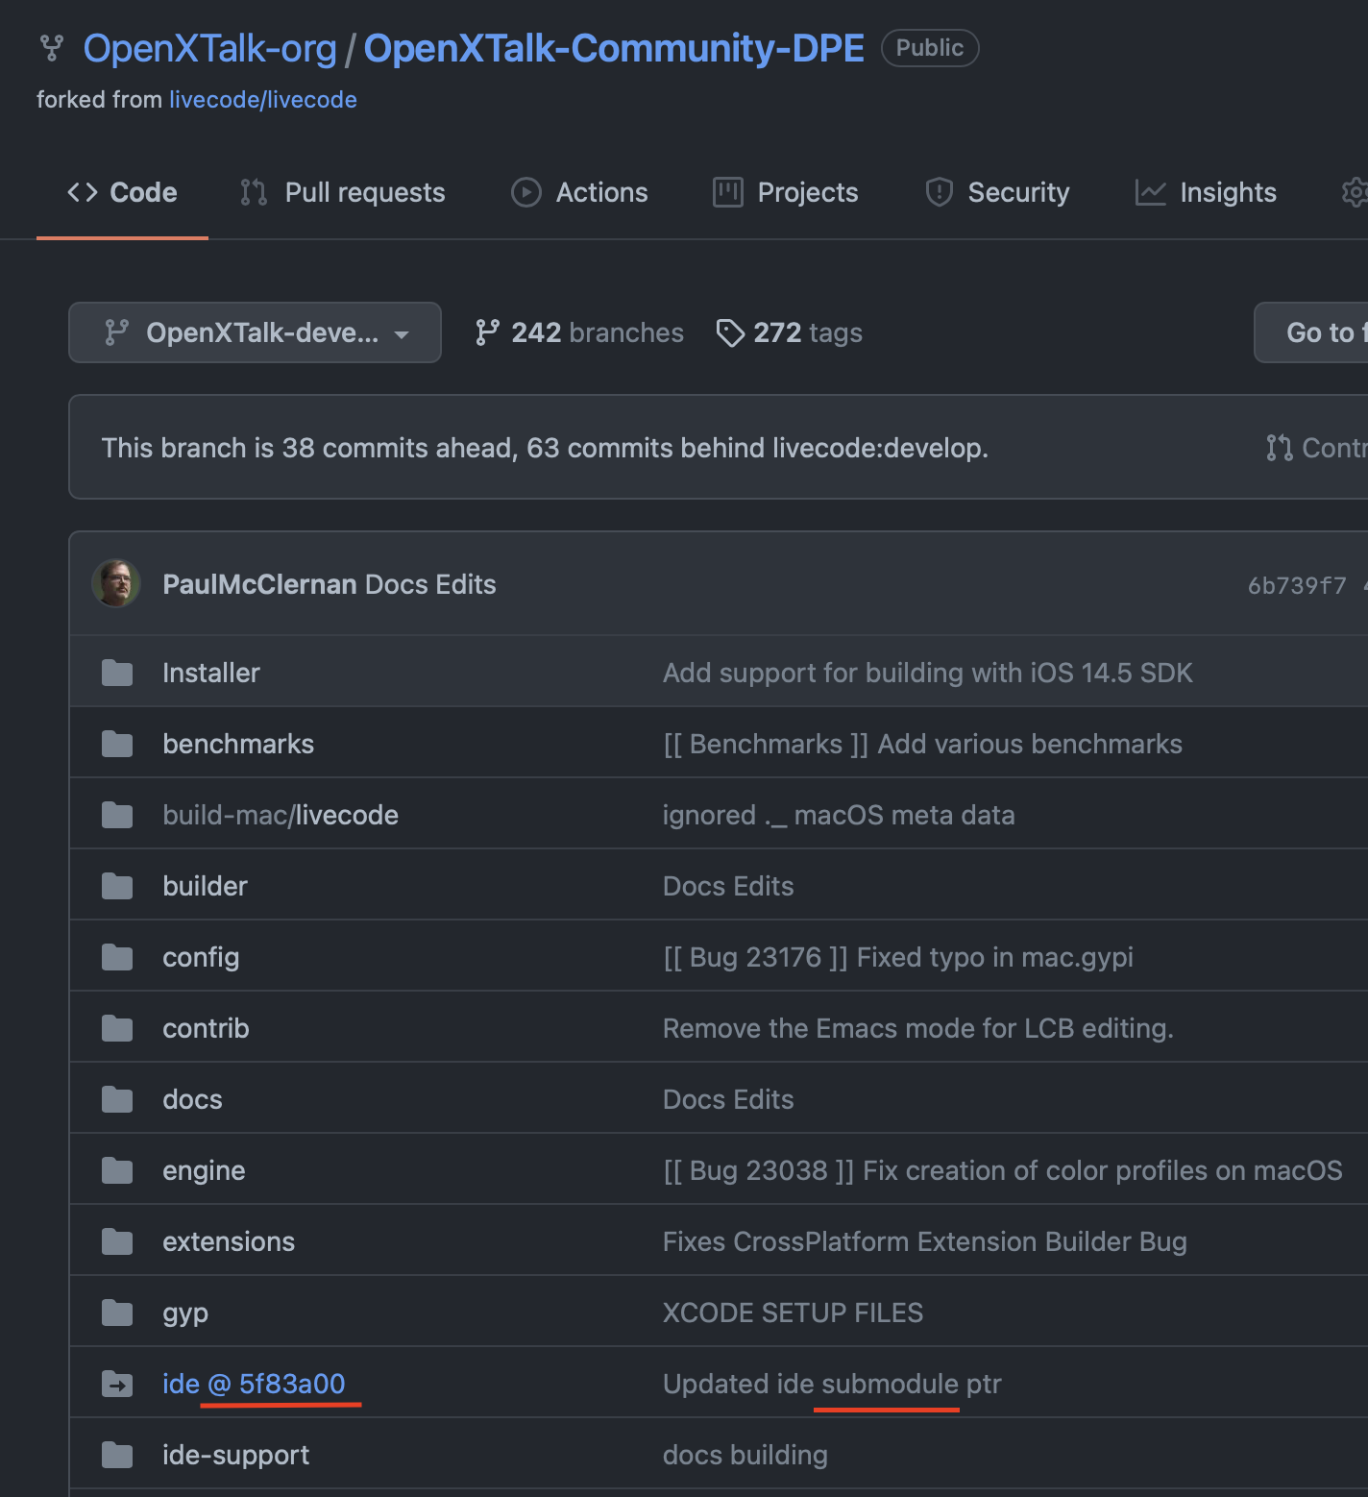Screen dimensions: 1368x1497
Task: Open commit 'Add support for building with iOS 14.5 SDK'
Action: pyautogui.click(x=928, y=673)
